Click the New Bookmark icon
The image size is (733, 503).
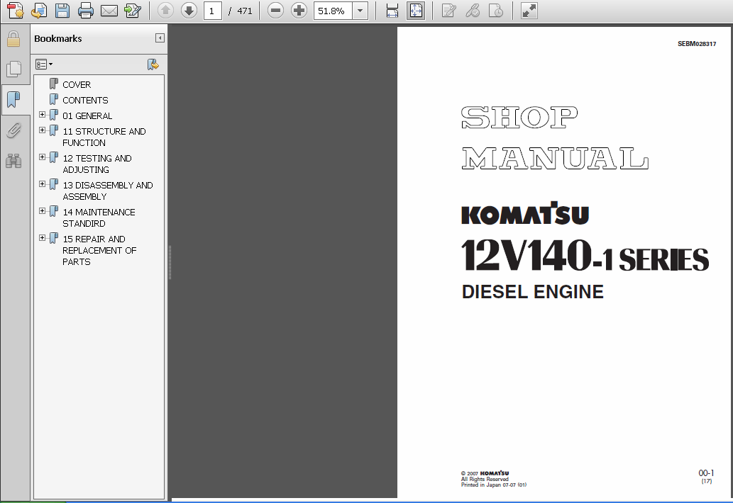coord(153,64)
